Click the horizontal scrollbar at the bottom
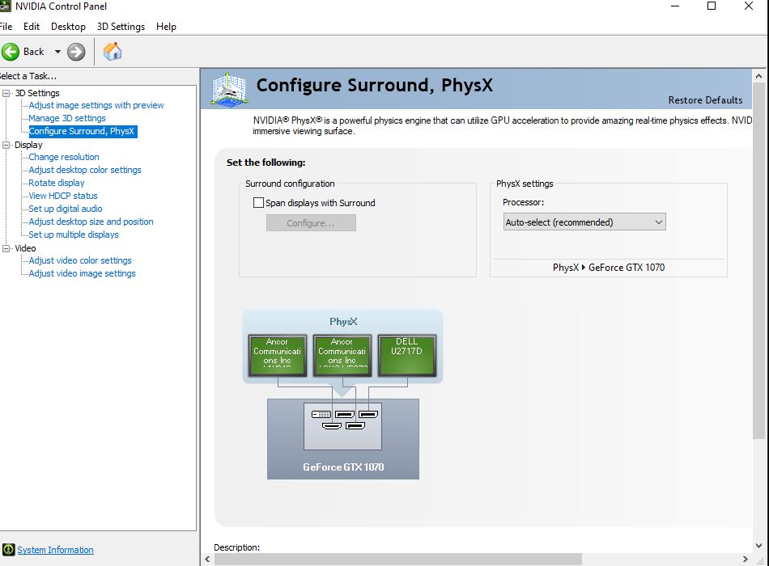The width and height of the screenshot is (769, 566). [x=397, y=560]
